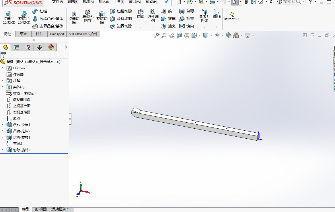
Task: Click the 拔模 draft tool
Action: 168,19
